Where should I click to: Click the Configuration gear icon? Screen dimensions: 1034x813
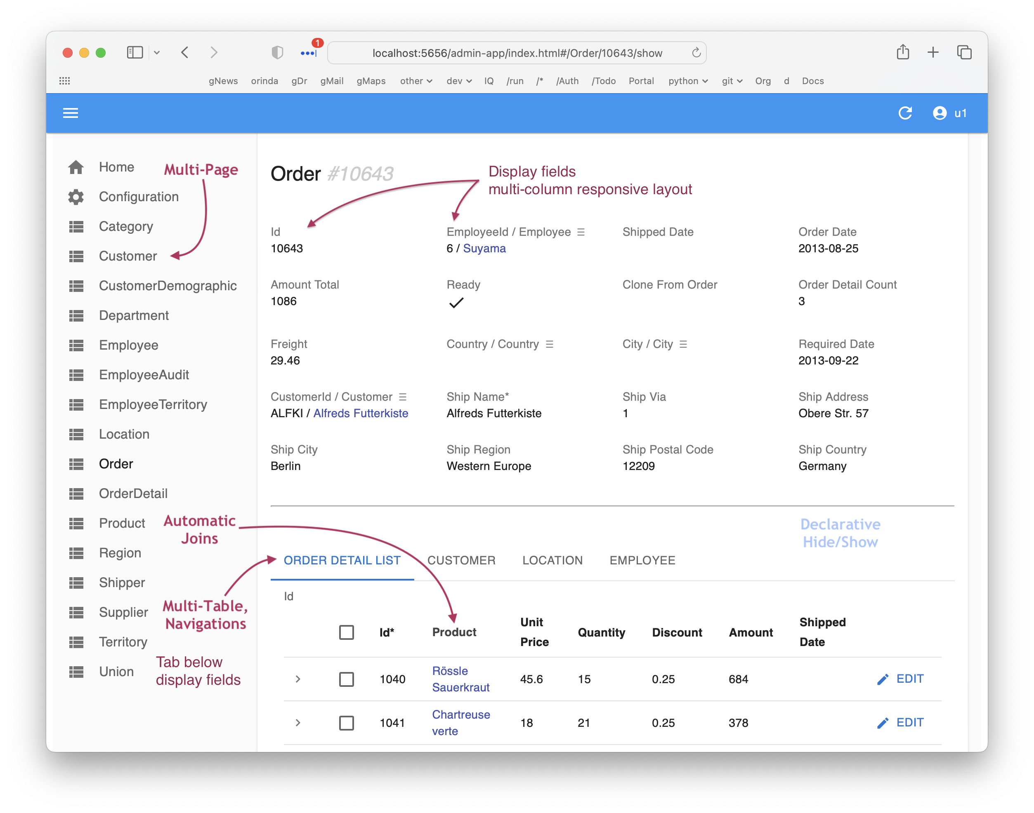pos(76,197)
